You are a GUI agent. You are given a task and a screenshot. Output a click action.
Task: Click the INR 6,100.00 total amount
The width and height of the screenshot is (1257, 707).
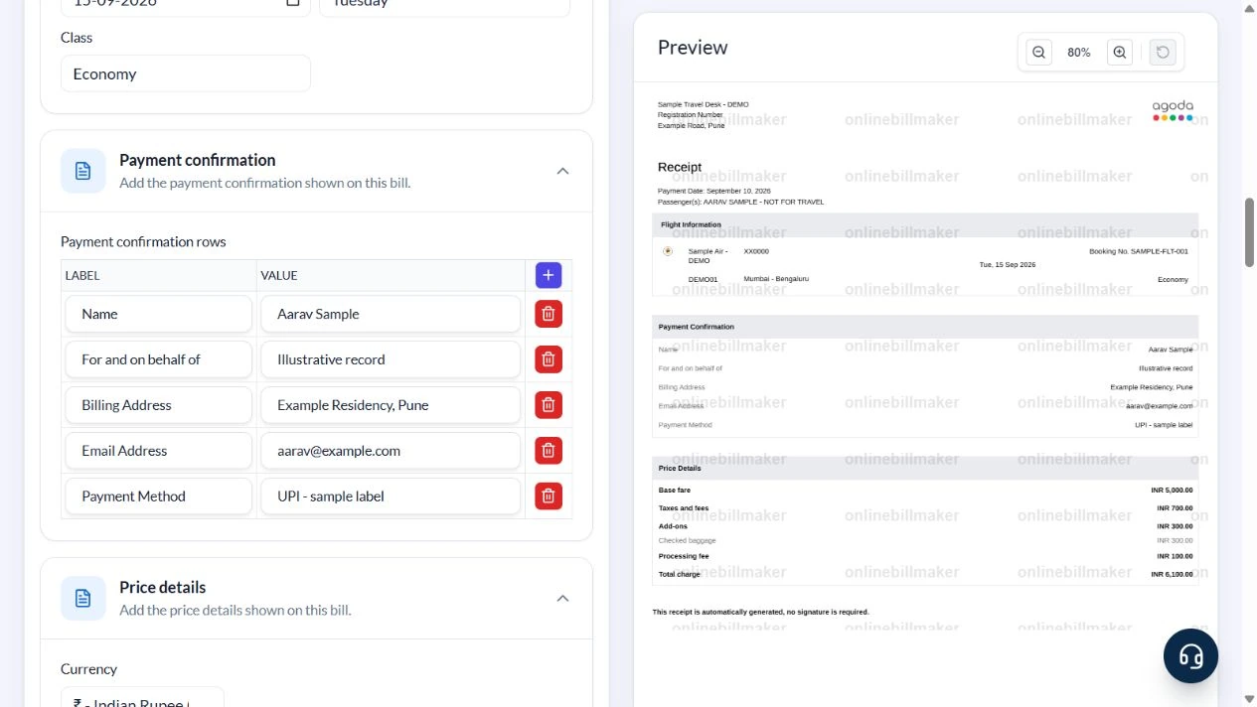(1173, 574)
